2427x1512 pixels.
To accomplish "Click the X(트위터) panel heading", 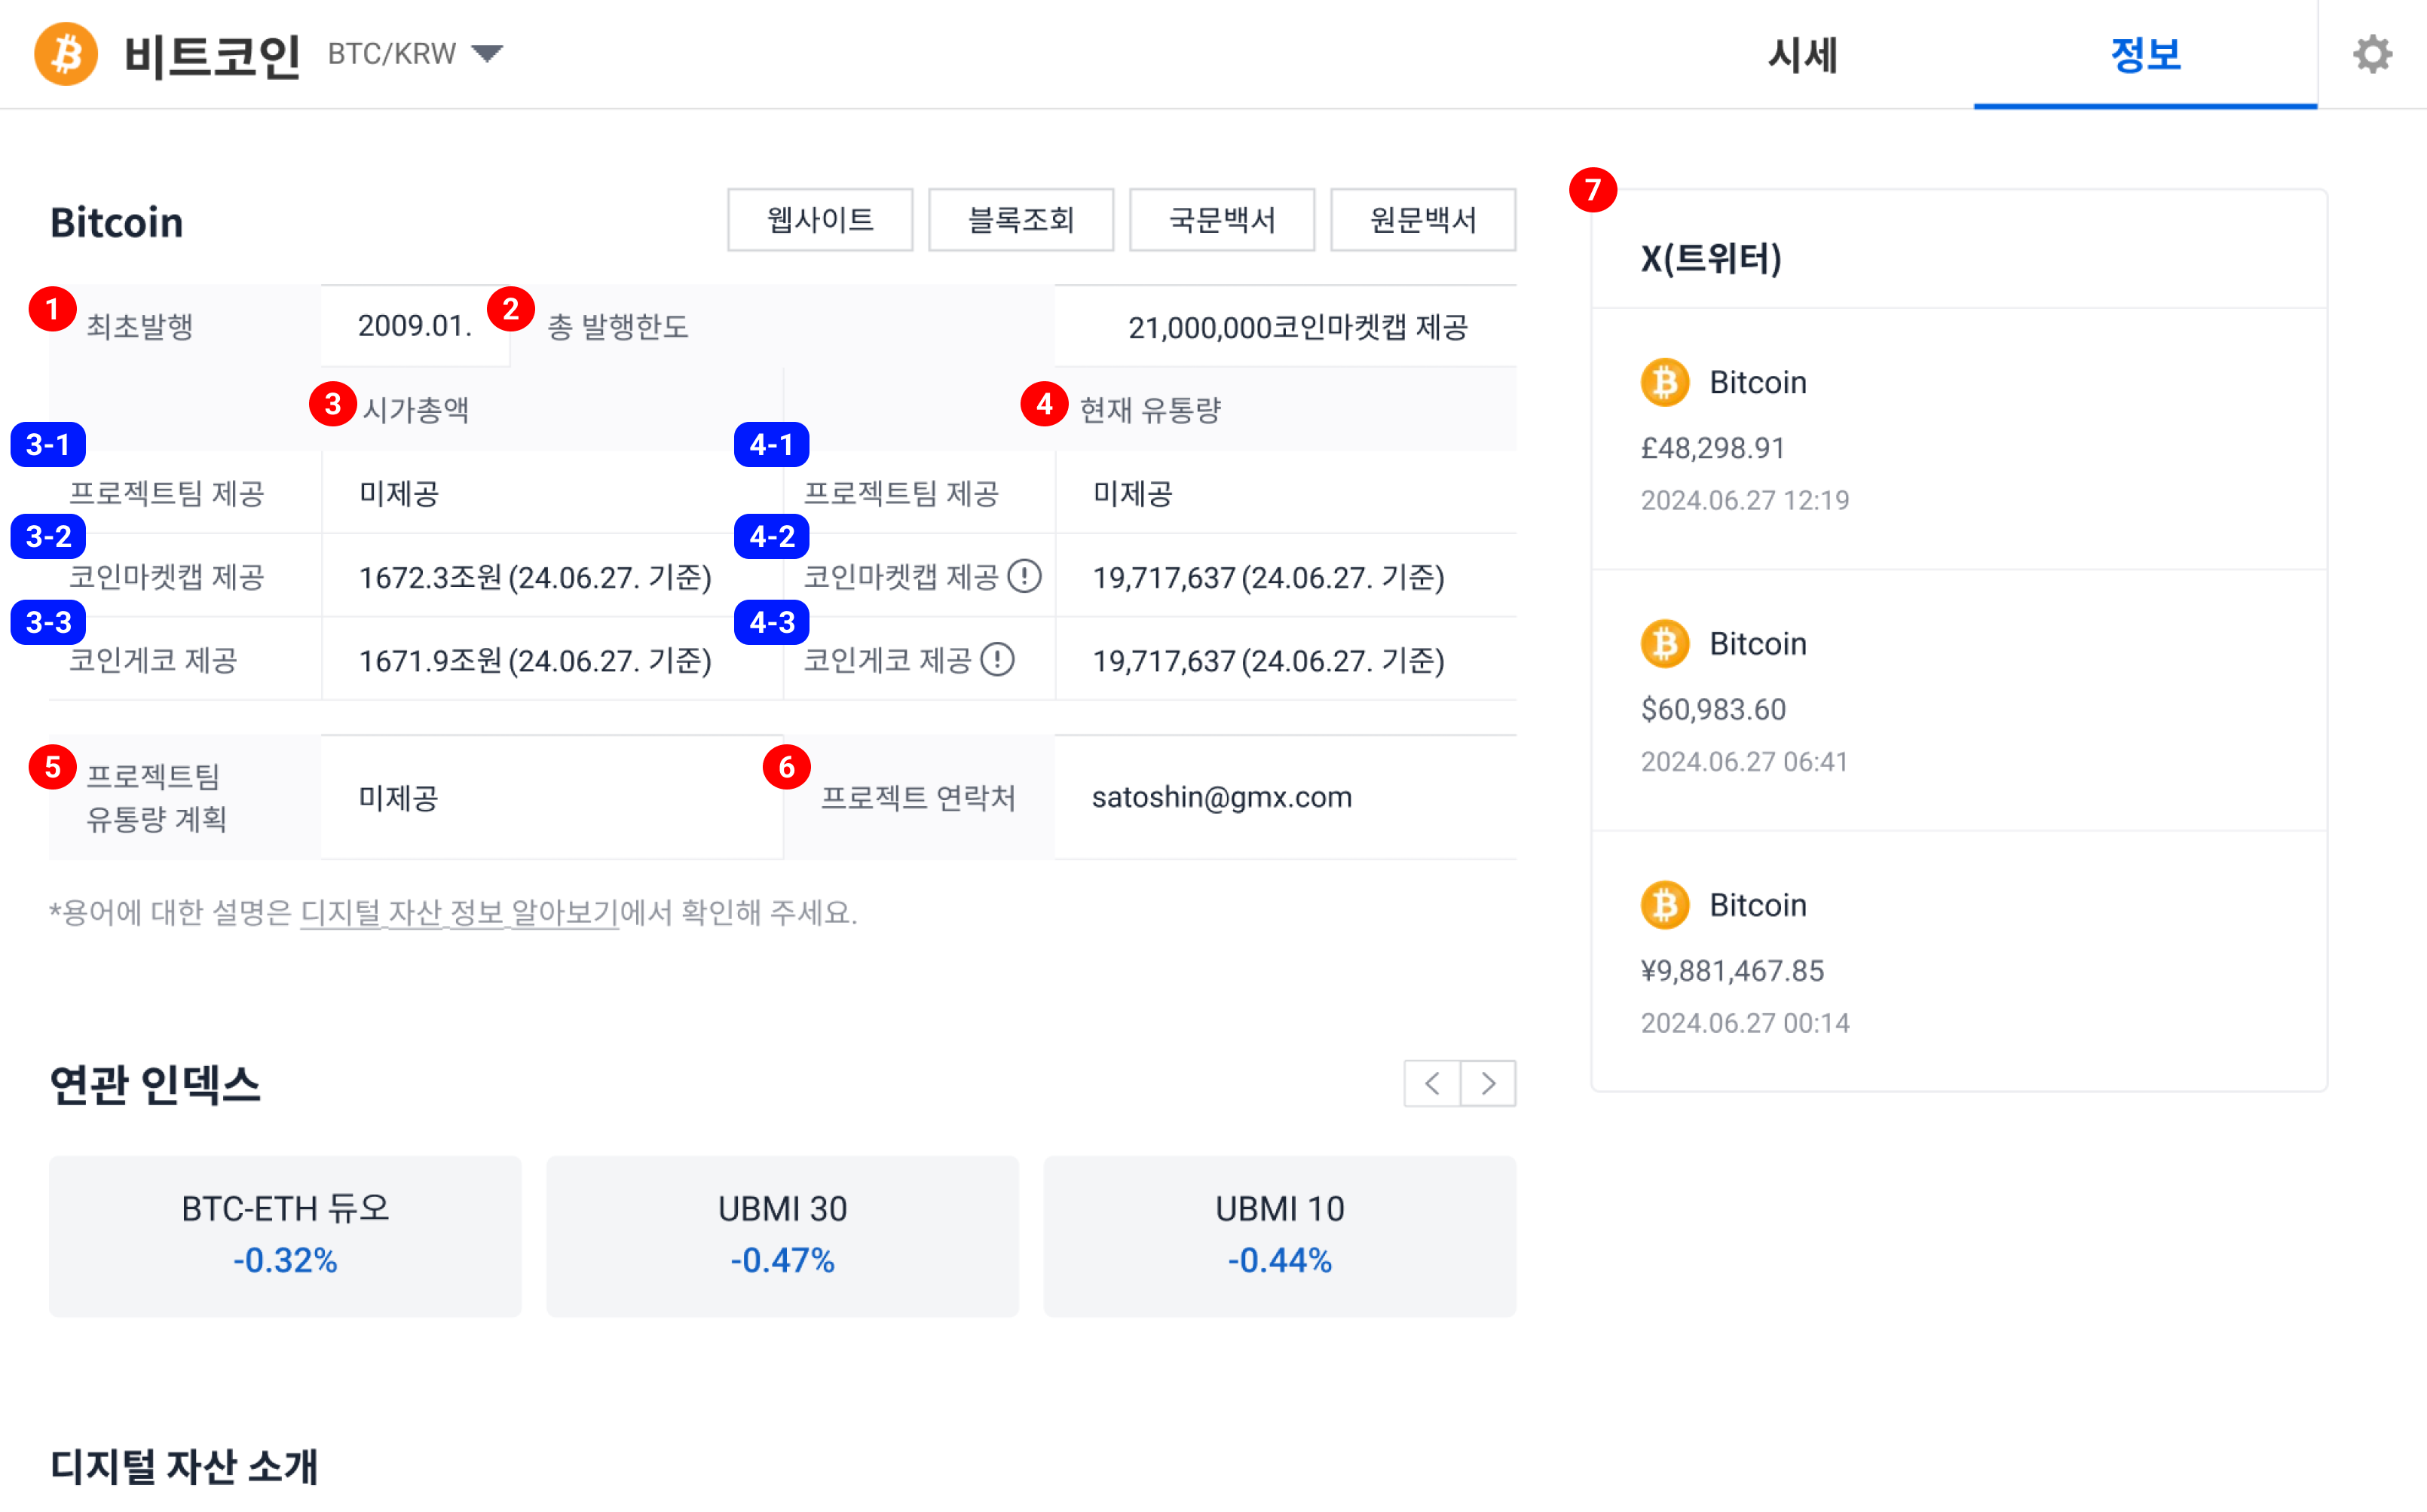I will point(1711,258).
